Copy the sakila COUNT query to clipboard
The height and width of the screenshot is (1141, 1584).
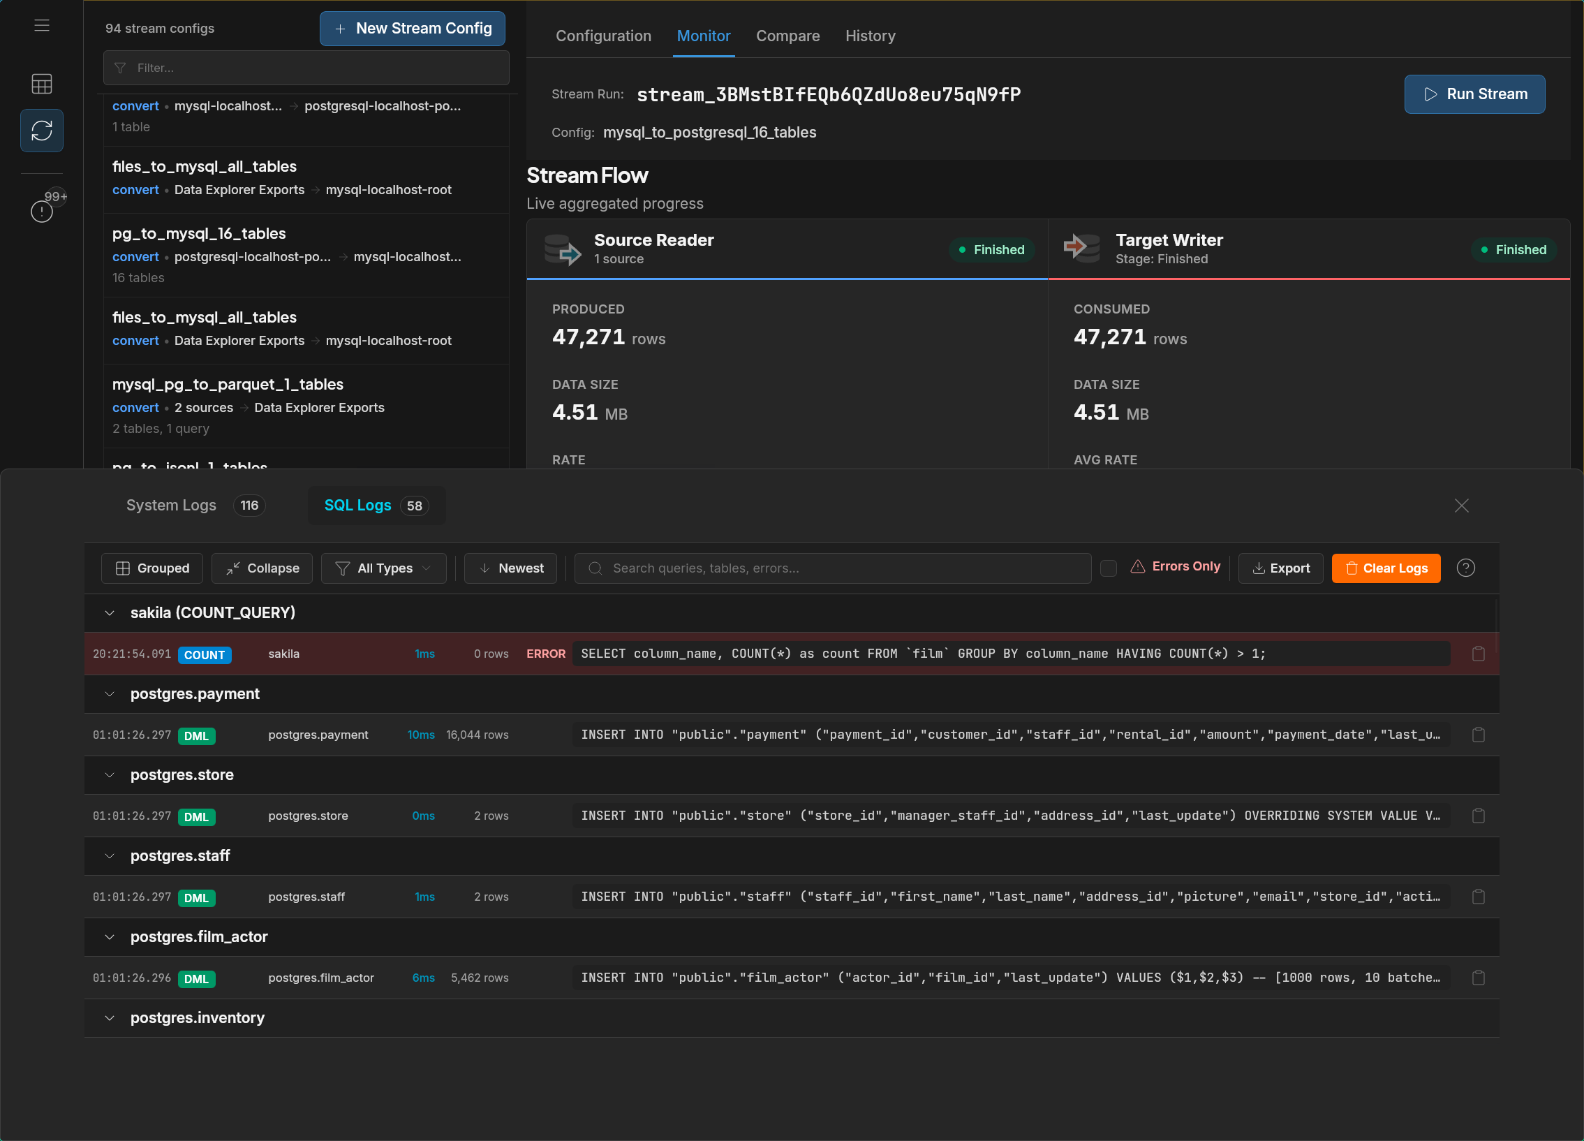[x=1479, y=654]
